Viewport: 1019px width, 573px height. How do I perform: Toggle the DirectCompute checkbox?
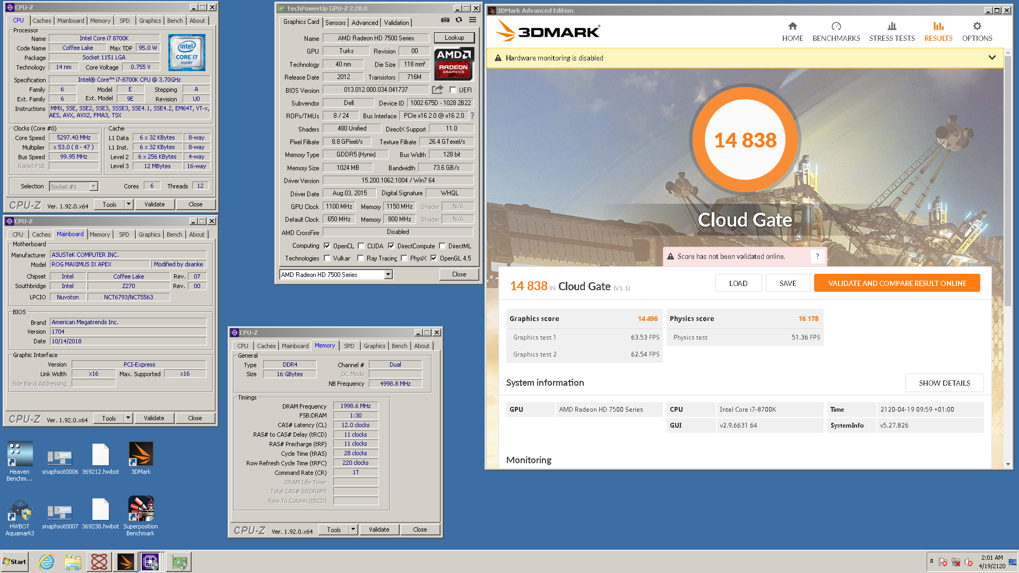point(391,246)
